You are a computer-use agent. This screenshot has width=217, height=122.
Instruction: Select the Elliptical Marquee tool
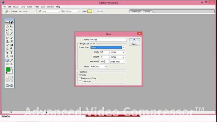7,26
